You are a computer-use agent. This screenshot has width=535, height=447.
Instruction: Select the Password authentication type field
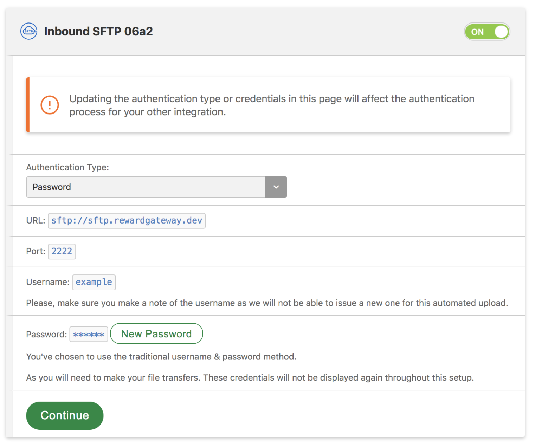click(x=156, y=187)
